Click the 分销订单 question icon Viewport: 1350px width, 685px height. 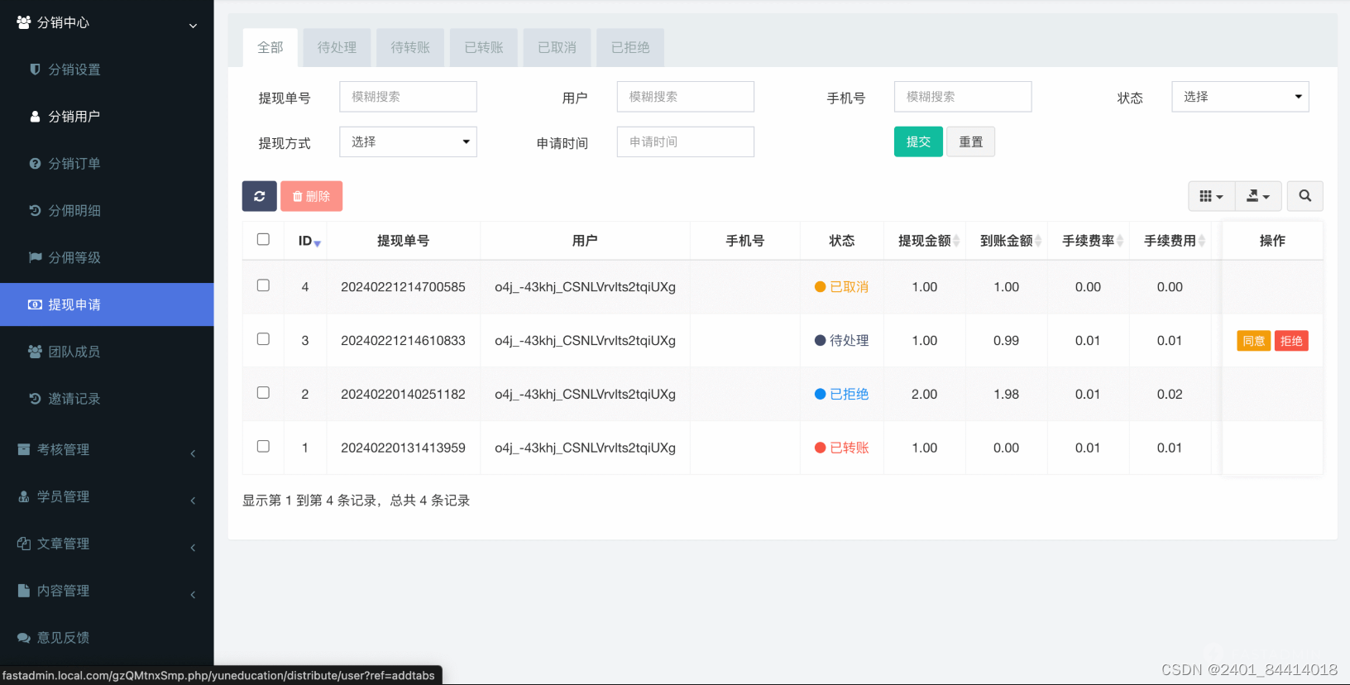coord(35,164)
